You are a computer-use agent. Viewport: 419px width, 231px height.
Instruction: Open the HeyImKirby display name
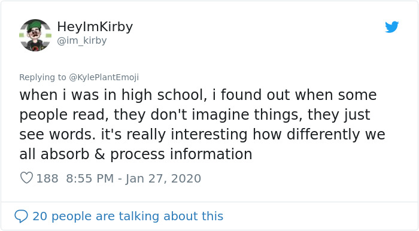pyautogui.click(x=95, y=27)
